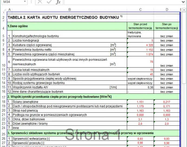This screenshot has height=147, width=187.
Task: Click the value '1,179'
Action: 140,106
